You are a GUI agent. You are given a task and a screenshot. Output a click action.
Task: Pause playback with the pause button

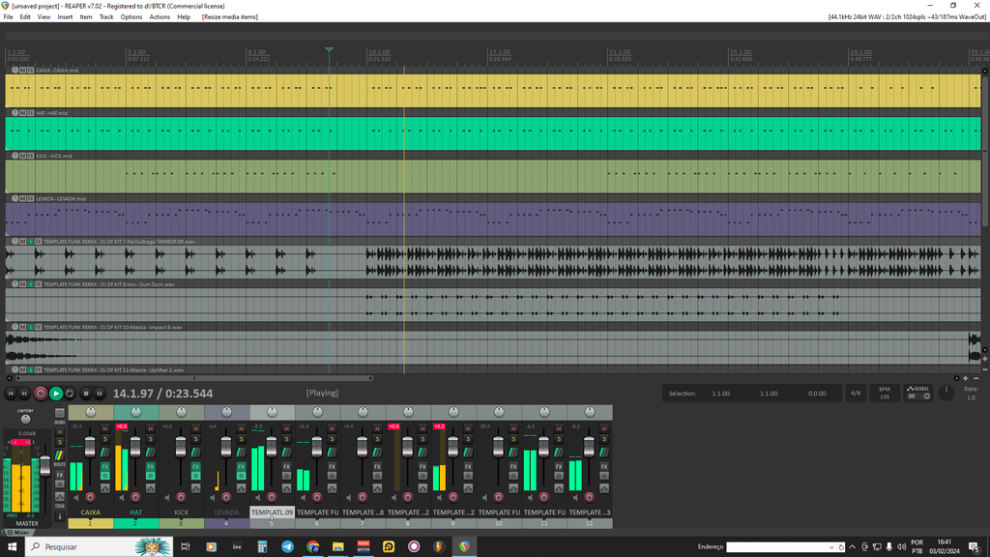[100, 394]
